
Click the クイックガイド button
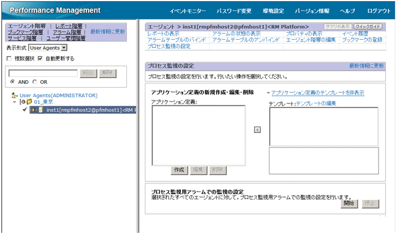click(368, 27)
